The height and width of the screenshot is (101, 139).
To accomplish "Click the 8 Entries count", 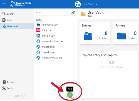I will point(106,33).
